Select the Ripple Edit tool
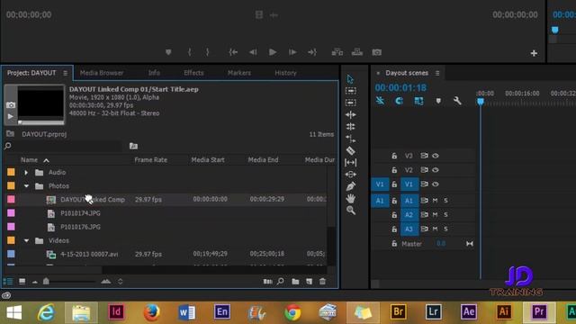This screenshot has width=576, height=324. (x=350, y=114)
